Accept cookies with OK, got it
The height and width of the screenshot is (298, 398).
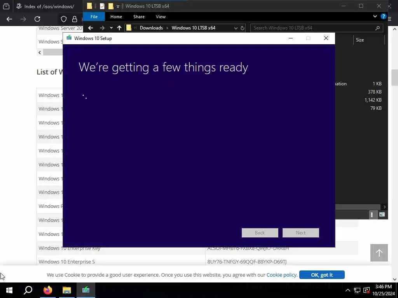pos(322,275)
